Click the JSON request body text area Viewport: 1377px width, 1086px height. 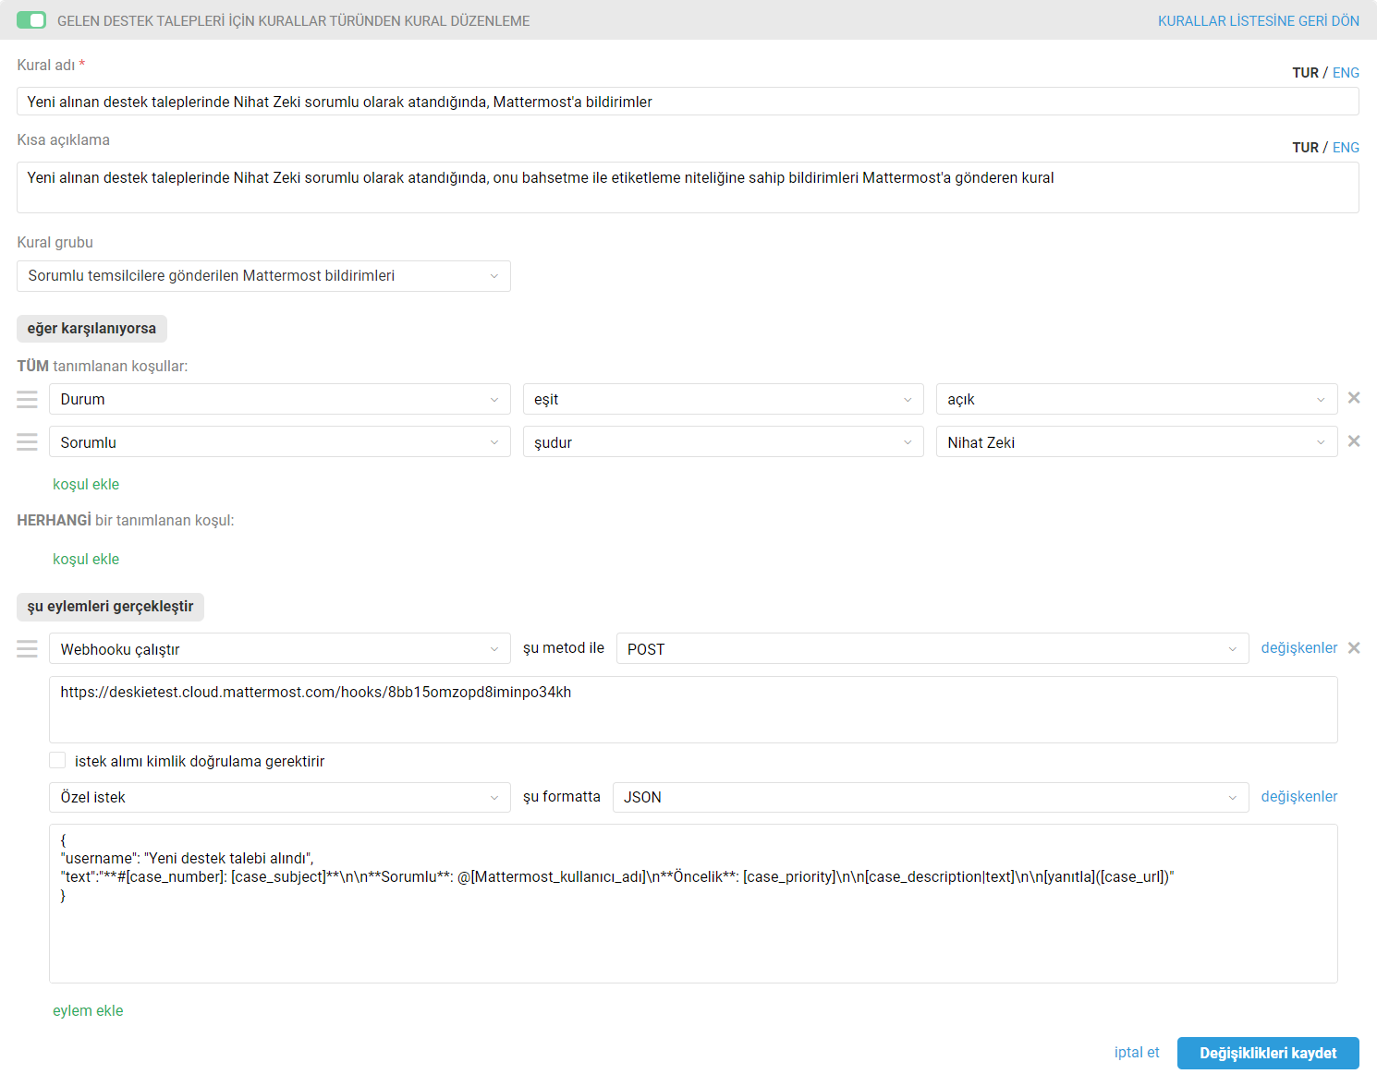[693, 903]
